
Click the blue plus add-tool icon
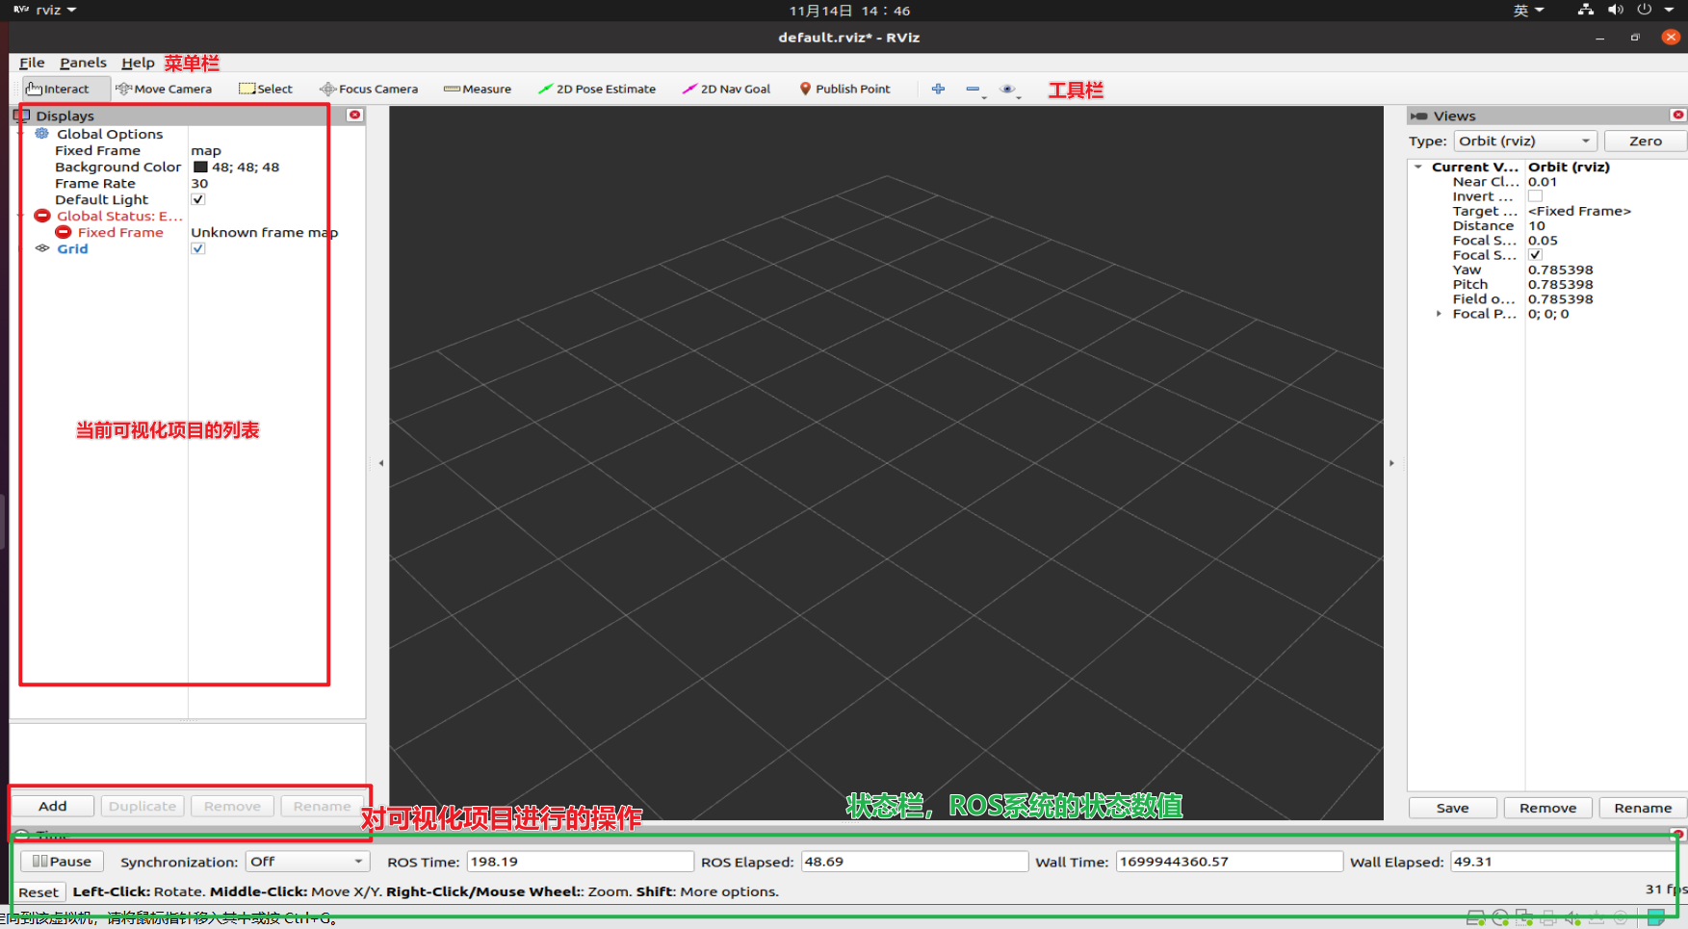(938, 89)
